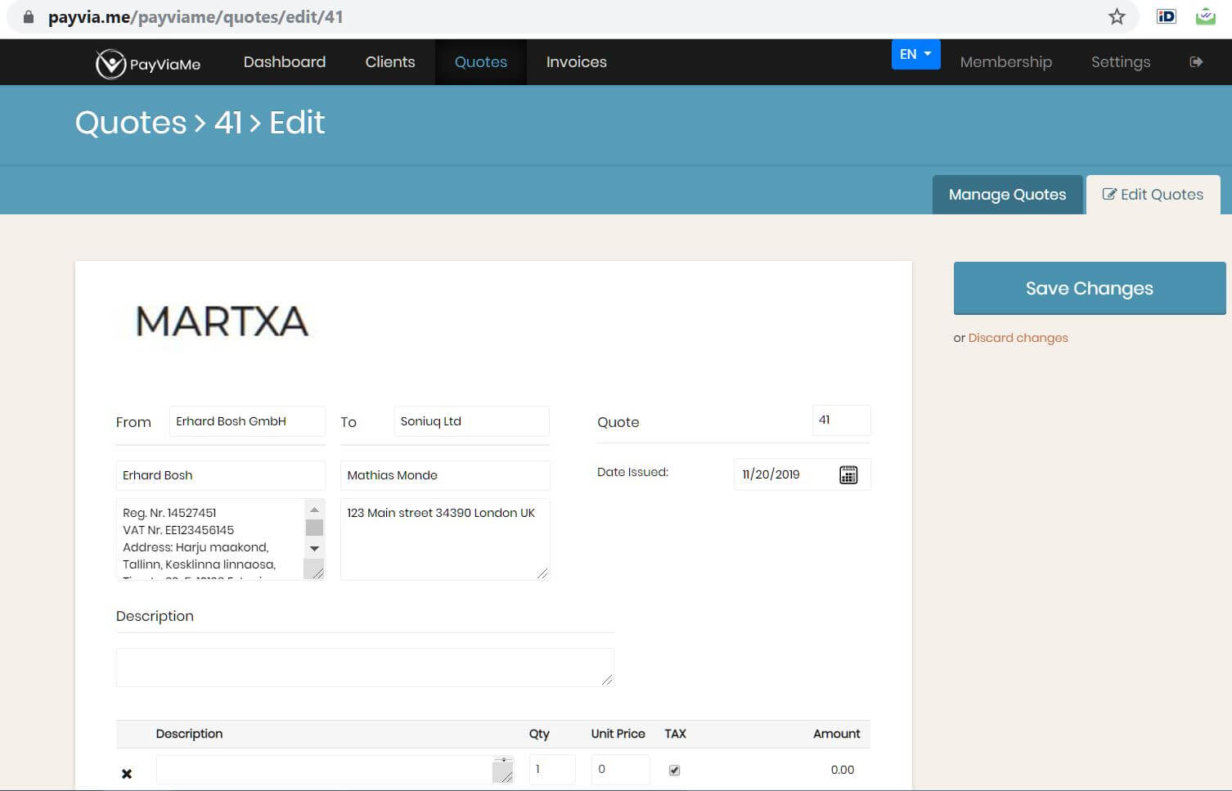Click the quote Description textarea
1232x791 pixels.
[365, 667]
